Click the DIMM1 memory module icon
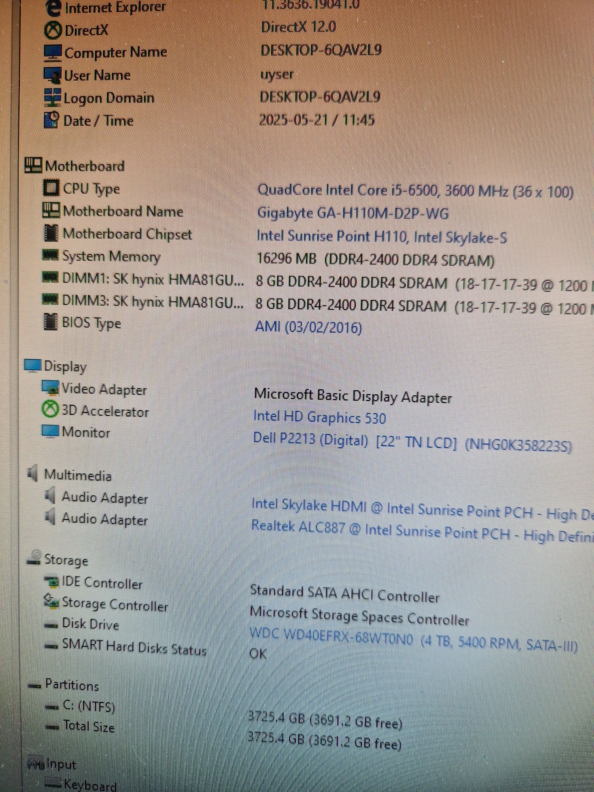The width and height of the screenshot is (594, 792). click(51, 278)
